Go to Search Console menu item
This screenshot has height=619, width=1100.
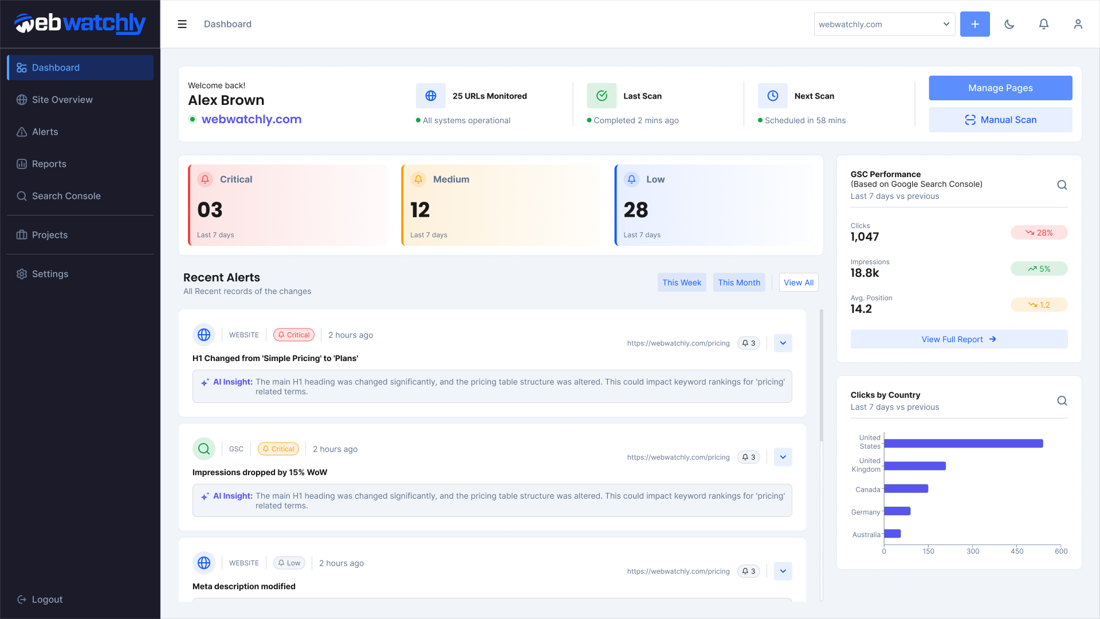point(66,196)
